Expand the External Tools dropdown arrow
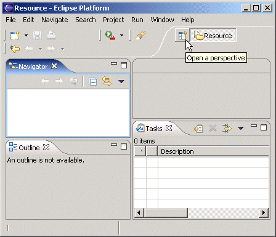This screenshot has height=237, width=276. pyautogui.click(x=121, y=36)
